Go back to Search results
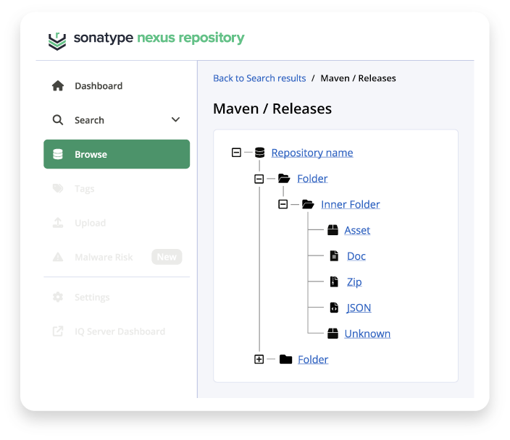Viewport: 510px width, 440px height. pos(259,78)
